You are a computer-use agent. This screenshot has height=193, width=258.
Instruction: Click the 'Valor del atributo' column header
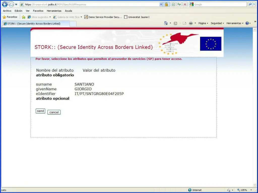(99, 70)
